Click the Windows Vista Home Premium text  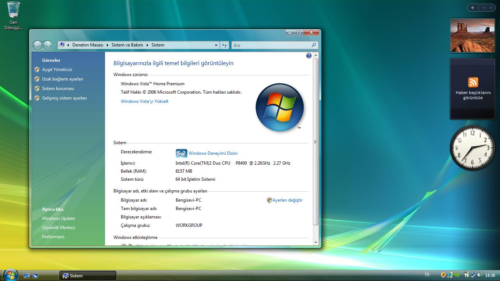tap(153, 84)
